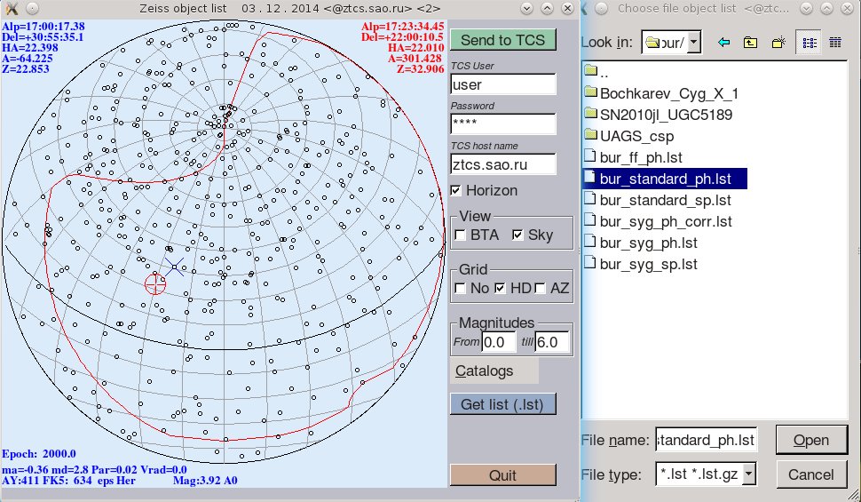This screenshot has height=502, width=861.
Task: Click the Password input field
Action: pos(503,124)
